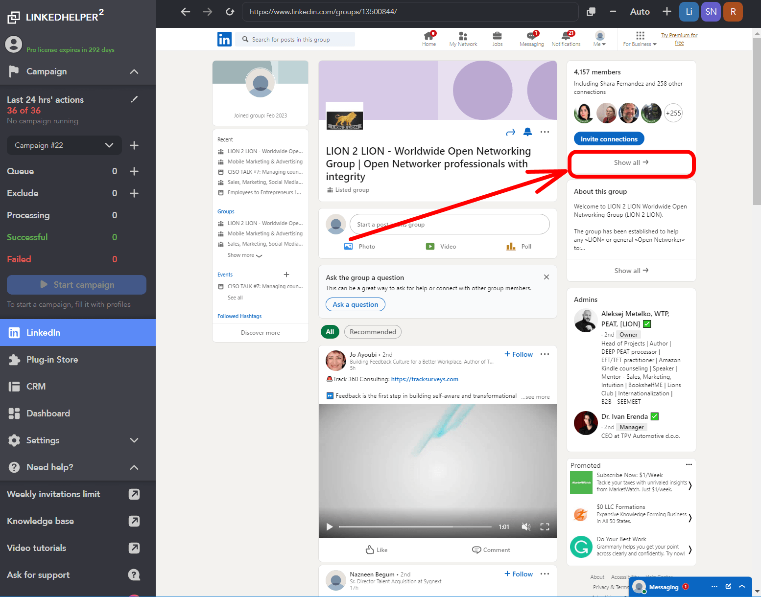The image size is (761, 597).
Task: Collapse the Campaign section in the sidebar
Action: coord(134,71)
